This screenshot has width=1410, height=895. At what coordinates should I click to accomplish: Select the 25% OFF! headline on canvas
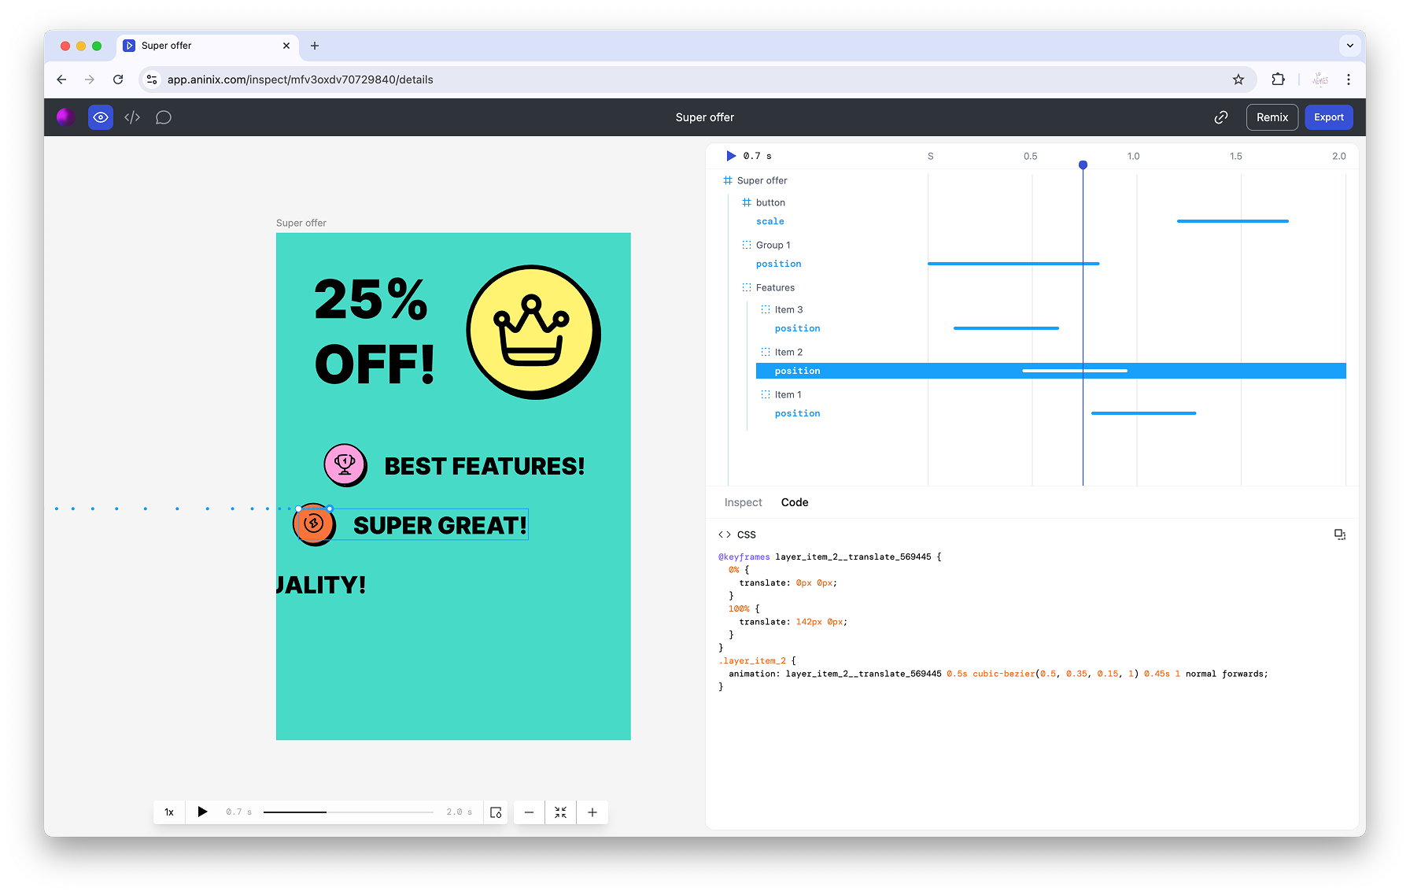tap(375, 331)
